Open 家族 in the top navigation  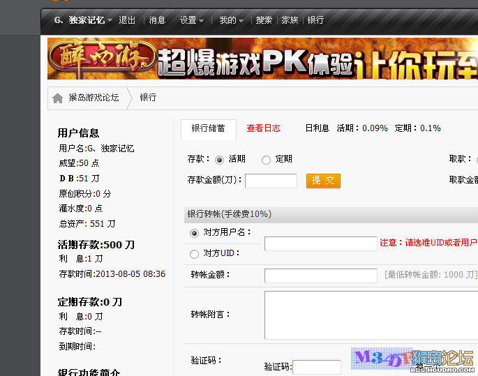pyautogui.click(x=290, y=20)
